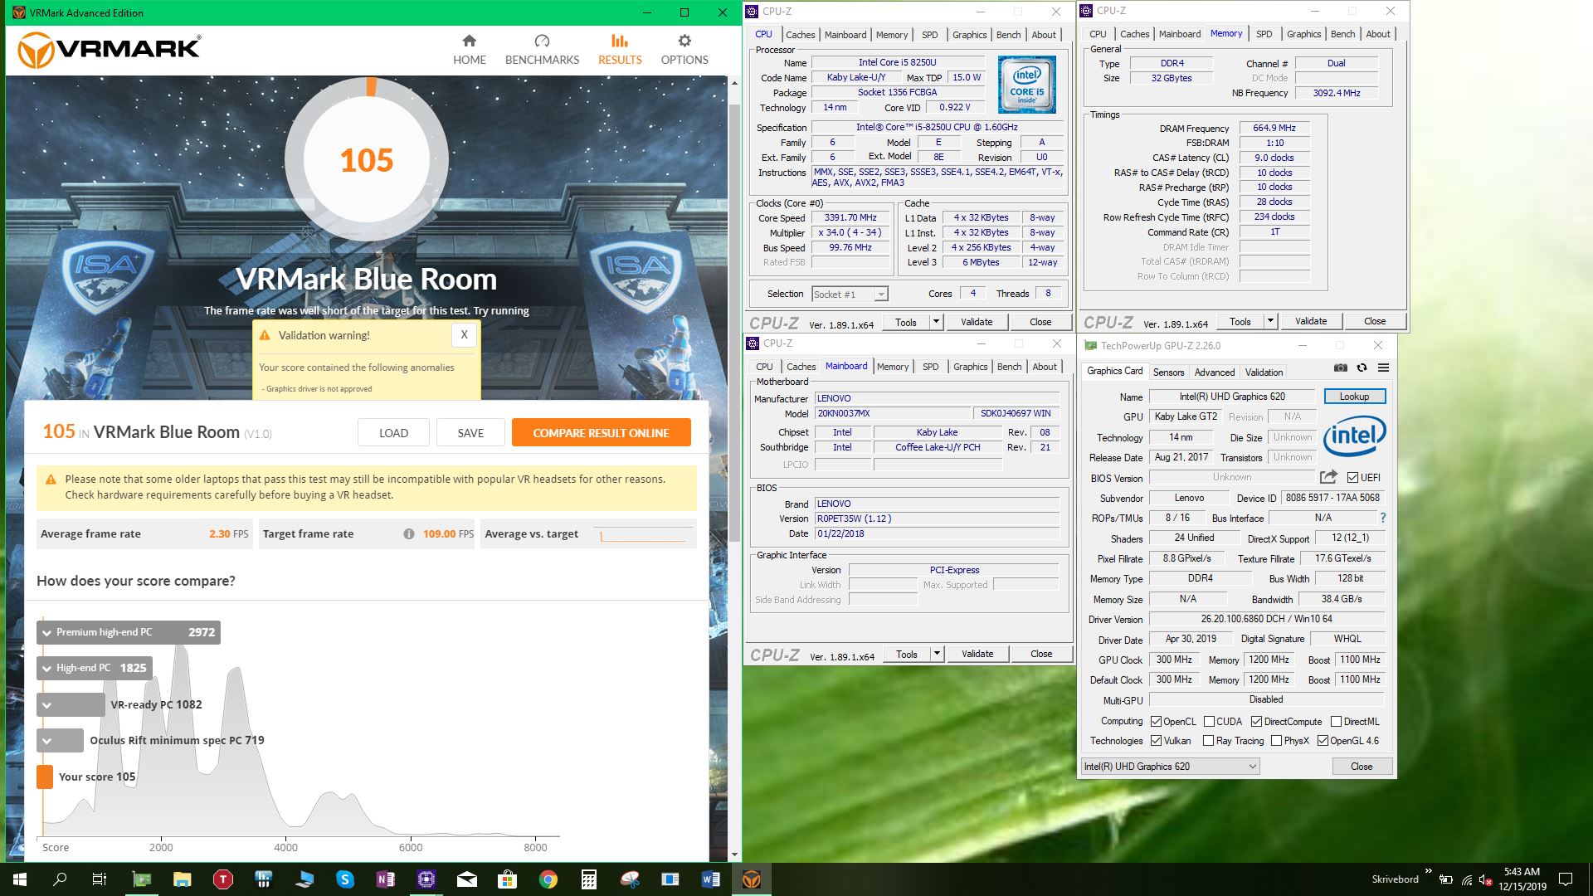Open File Explorer from taskbar

pyautogui.click(x=183, y=879)
